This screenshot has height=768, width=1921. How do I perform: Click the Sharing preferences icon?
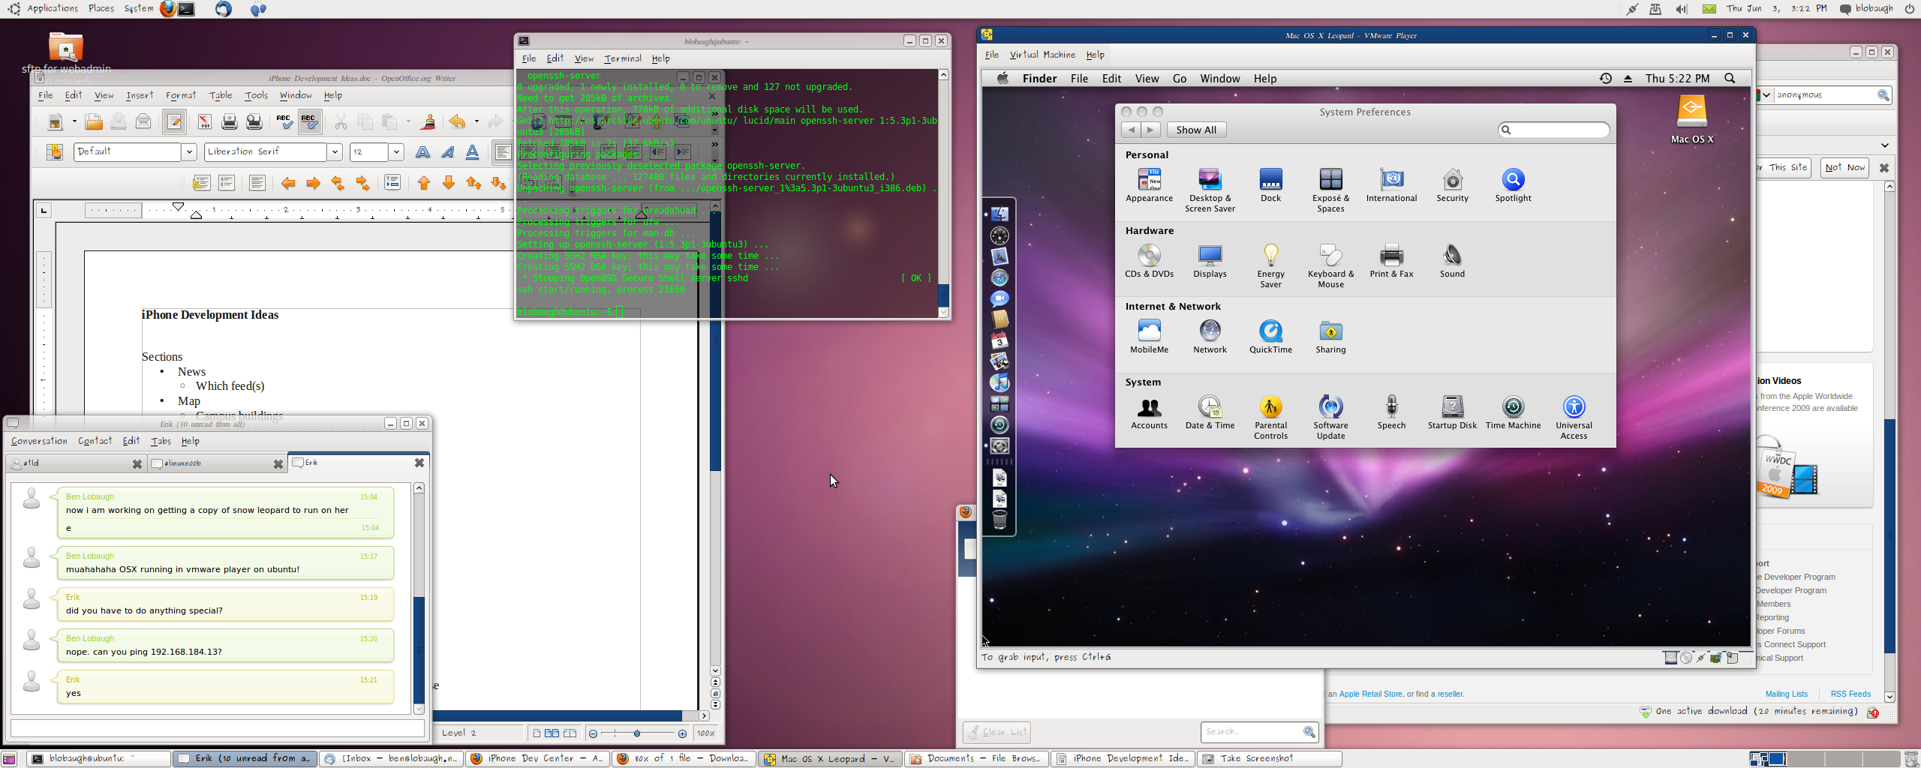pos(1330,331)
